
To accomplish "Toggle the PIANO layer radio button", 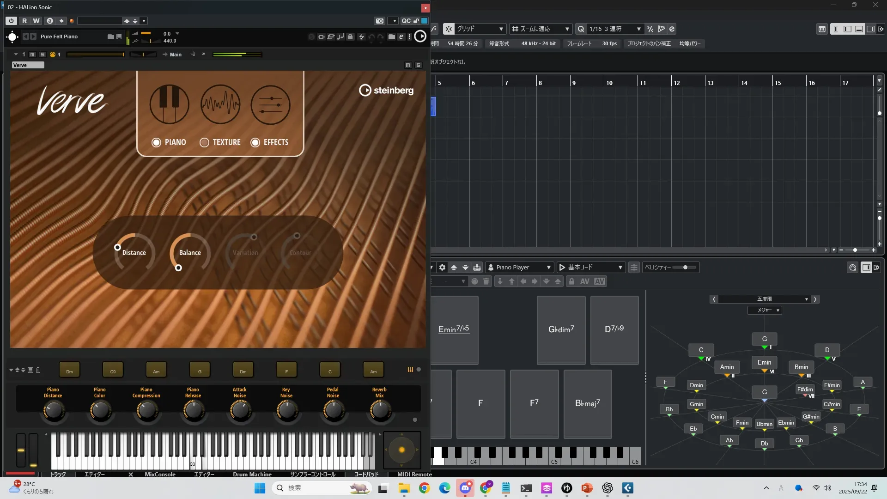I will (156, 142).
